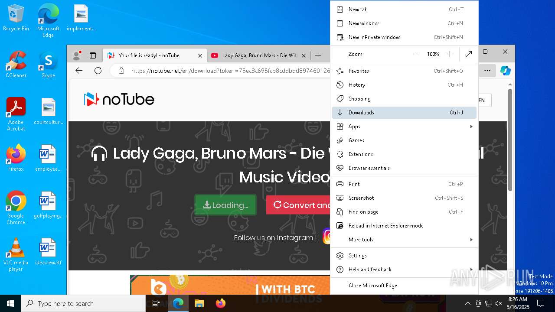555x312 pixels.
Task: Click the three-dot Settings and more button
Action: click(487, 71)
